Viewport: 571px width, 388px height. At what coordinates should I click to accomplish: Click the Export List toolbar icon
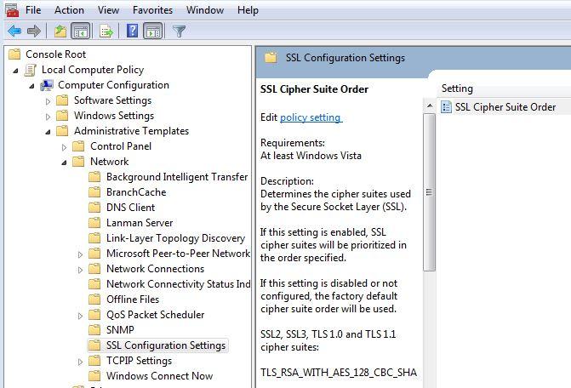pyautogui.click(x=106, y=31)
